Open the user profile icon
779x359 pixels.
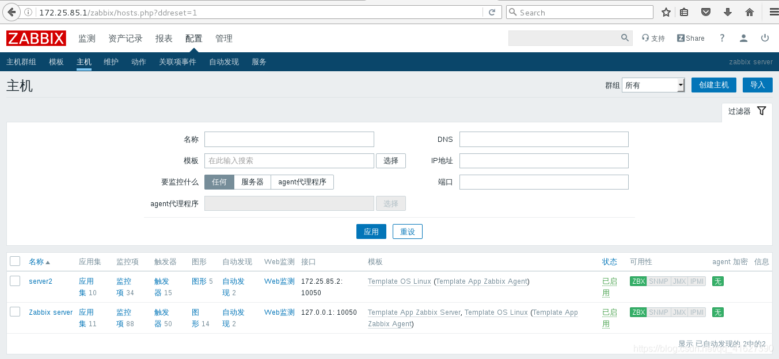pyautogui.click(x=744, y=38)
